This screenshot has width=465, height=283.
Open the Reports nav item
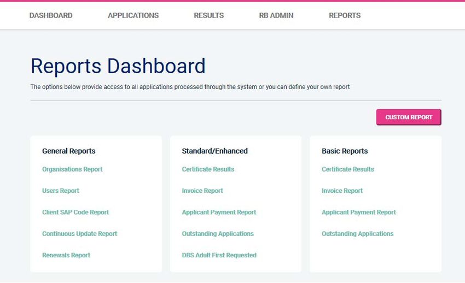click(345, 15)
